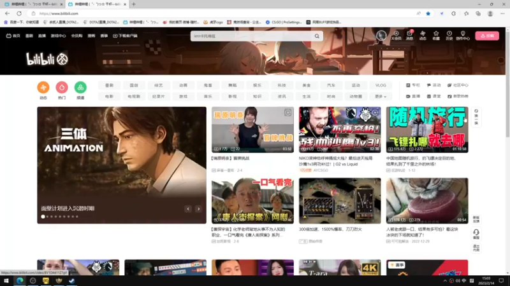Open 课堂 classroom link
This screenshot has height=286, width=510.
(433, 97)
